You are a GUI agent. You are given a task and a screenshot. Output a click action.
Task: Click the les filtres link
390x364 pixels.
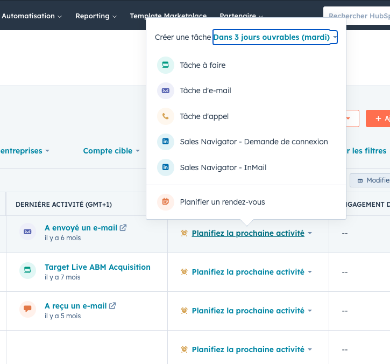point(367,151)
